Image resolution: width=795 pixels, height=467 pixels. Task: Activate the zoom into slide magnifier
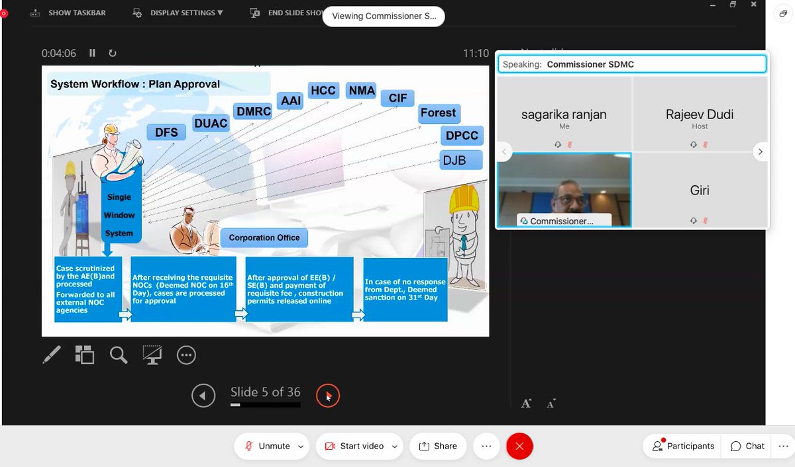pyautogui.click(x=119, y=355)
